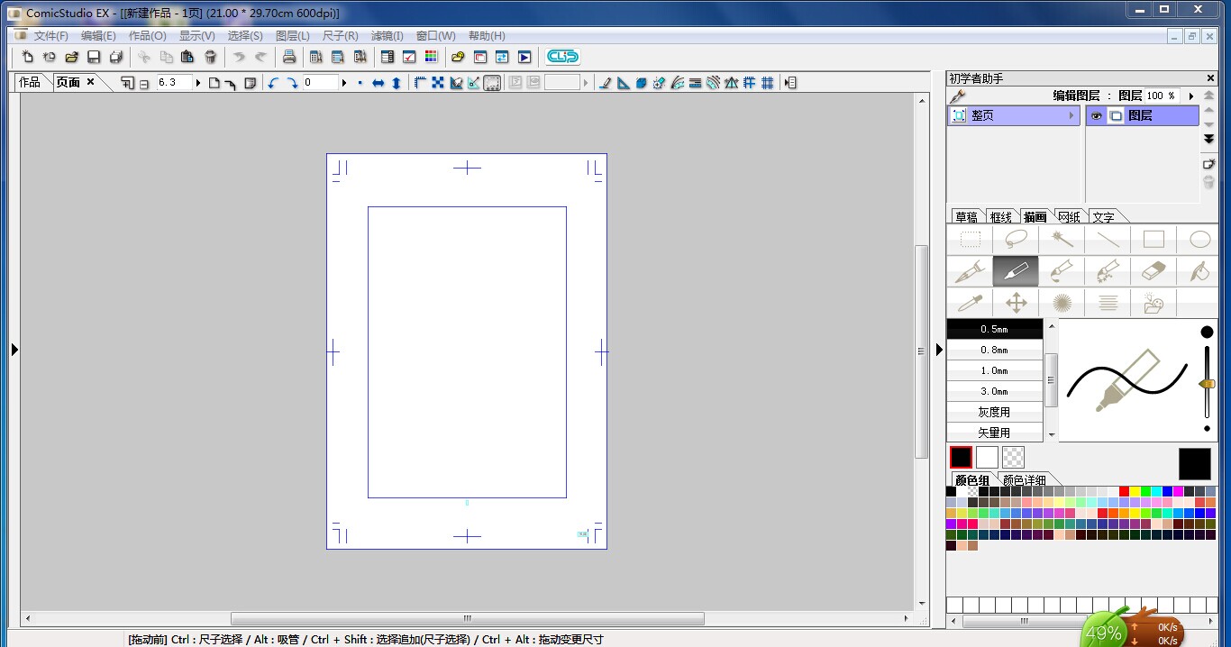The width and height of the screenshot is (1231, 647).
Task: Choose the Lasso selection tool
Action: click(1016, 239)
